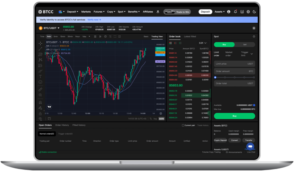Expand the Deposit menu in navbar
Viewport: 294px width, 173px height.
73,12
